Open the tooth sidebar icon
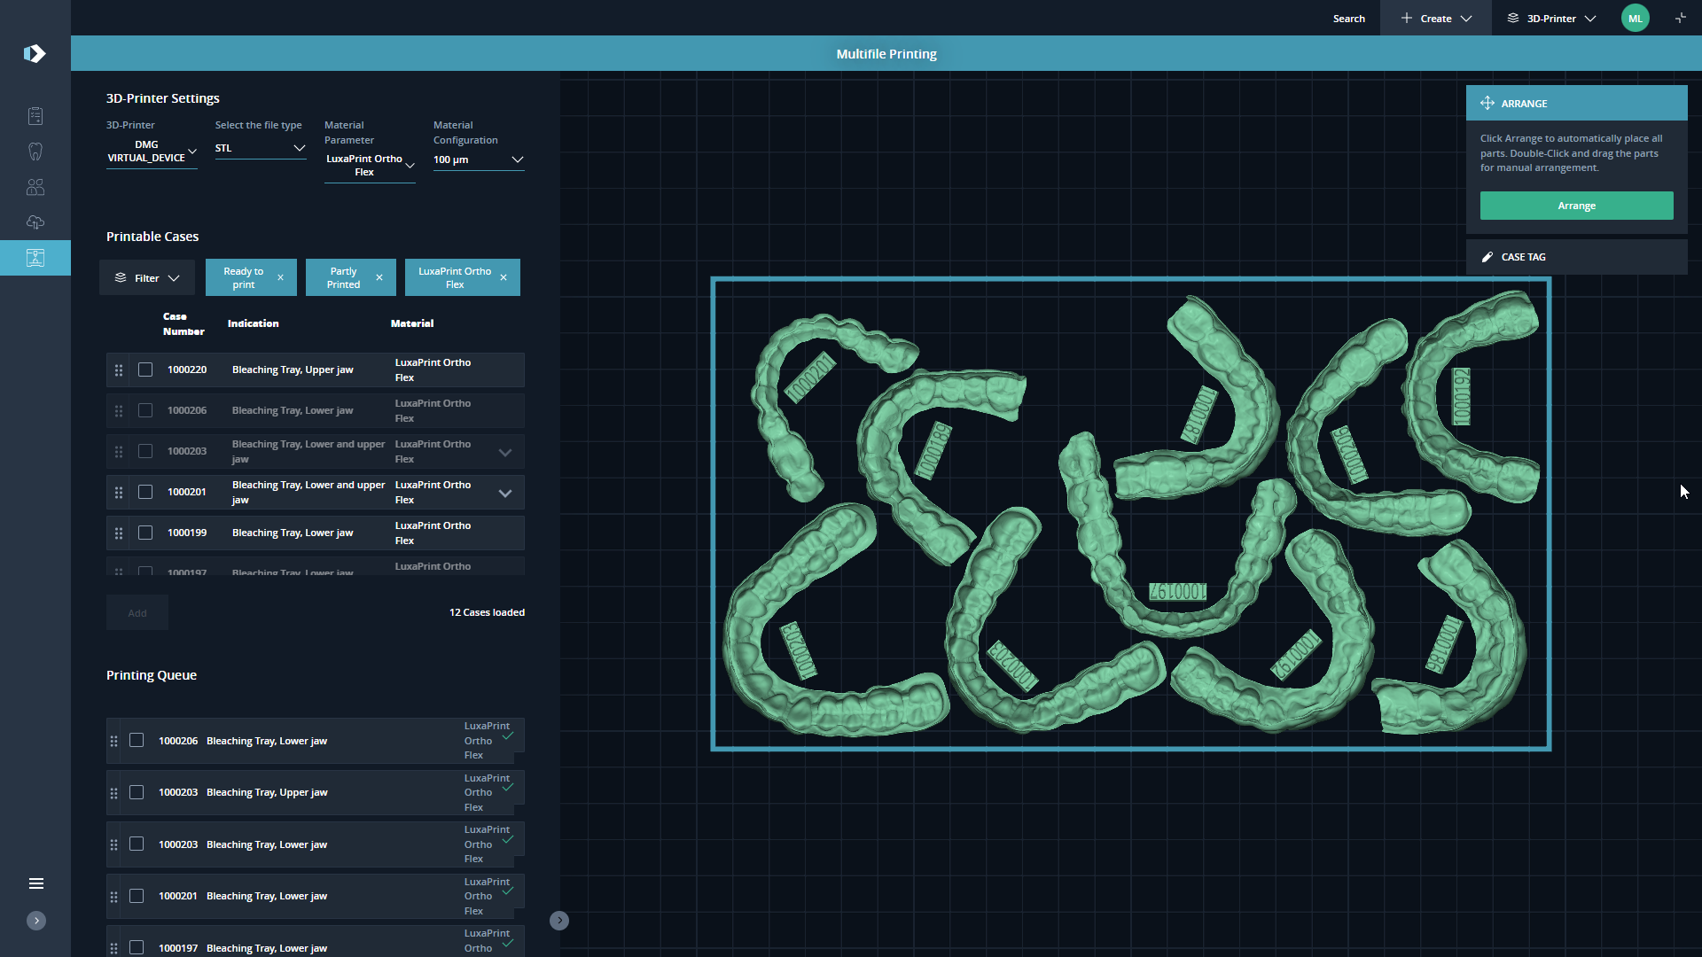The image size is (1702, 957). (x=35, y=152)
